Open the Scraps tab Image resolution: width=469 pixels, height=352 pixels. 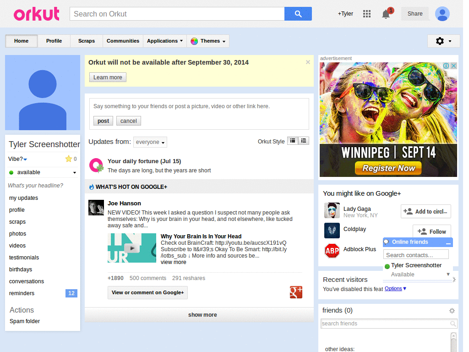click(x=87, y=41)
